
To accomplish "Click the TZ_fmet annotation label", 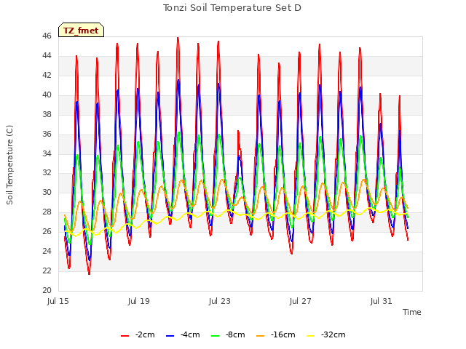I will (81, 30).
